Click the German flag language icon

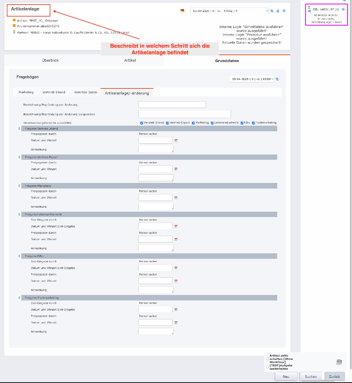(x=183, y=11)
